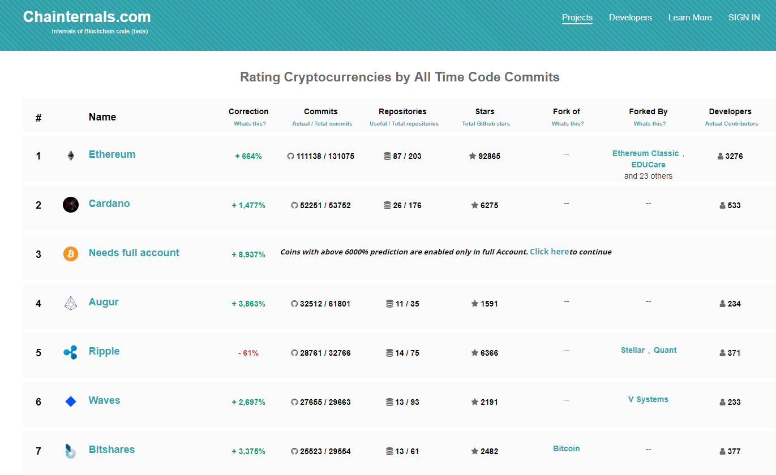Screen dimensions: 776x475
Task: Open the Ethereum Classic fork link
Action: [645, 153]
